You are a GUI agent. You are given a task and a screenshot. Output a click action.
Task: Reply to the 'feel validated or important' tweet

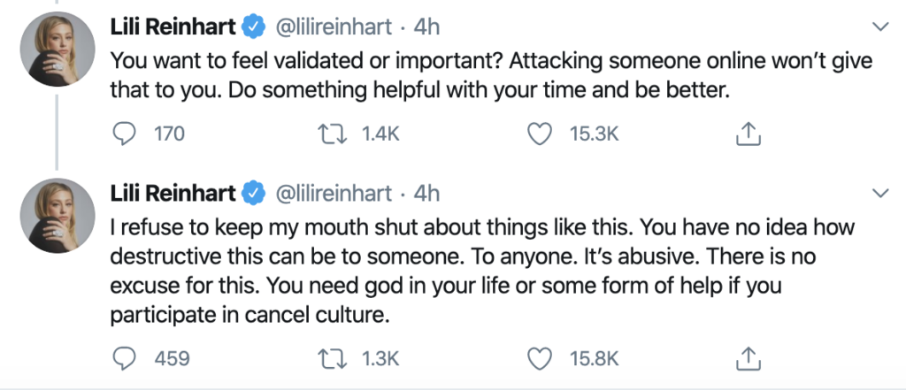click(x=123, y=134)
